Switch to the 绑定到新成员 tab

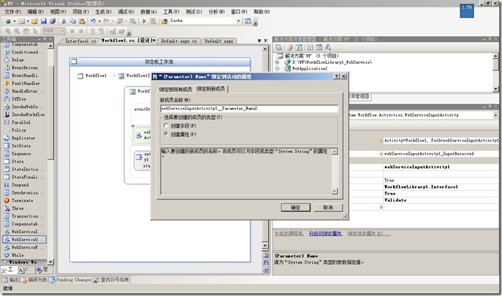coord(211,88)
